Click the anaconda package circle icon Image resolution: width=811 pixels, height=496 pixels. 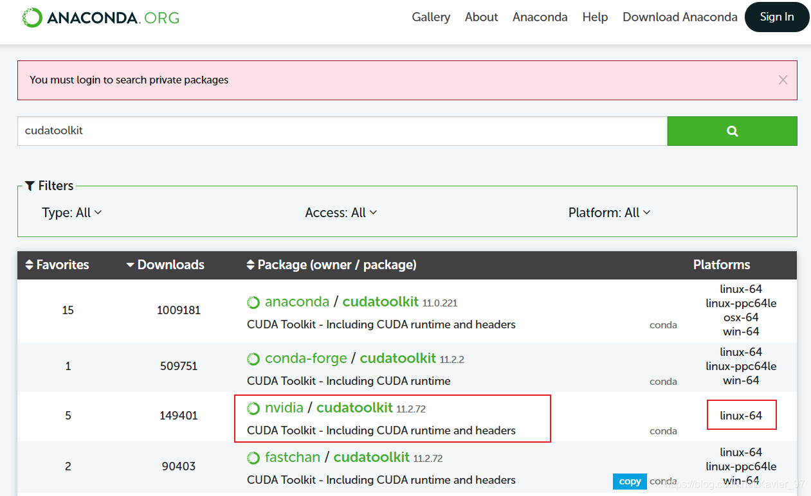click(253, 303)
